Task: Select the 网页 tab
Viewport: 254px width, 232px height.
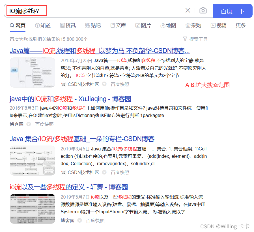Action: tap(18, 25)
